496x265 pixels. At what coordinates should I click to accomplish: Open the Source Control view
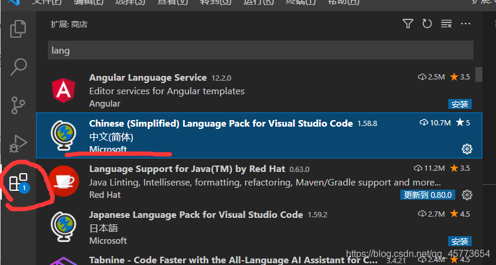pyautogui.click(x=18, y=105)
